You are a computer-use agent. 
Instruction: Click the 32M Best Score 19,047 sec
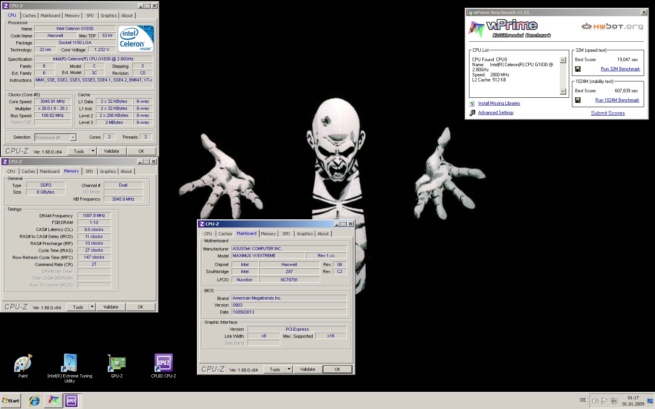627,60
